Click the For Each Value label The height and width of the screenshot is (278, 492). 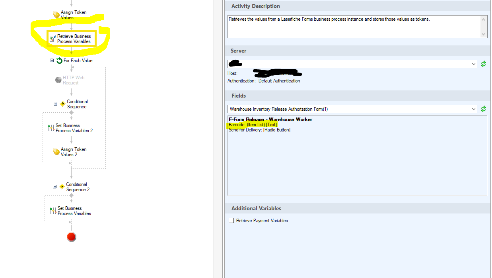[x=78, y=61]
